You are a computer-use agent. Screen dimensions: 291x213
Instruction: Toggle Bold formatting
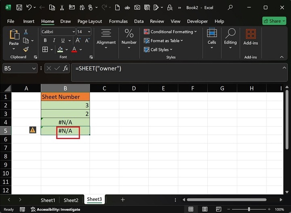45,40
